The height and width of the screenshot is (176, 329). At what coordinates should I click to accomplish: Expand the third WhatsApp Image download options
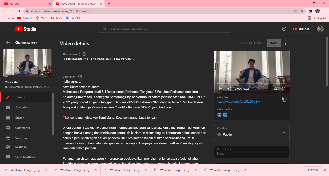click(x=146, y=170)
